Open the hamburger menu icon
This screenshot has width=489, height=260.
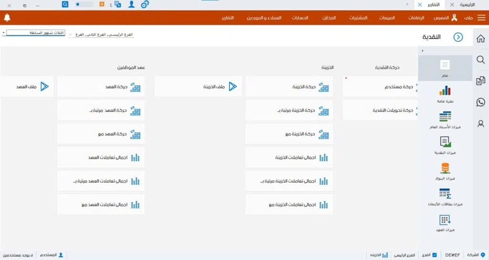pyautogui.click(x=481, y=18)
